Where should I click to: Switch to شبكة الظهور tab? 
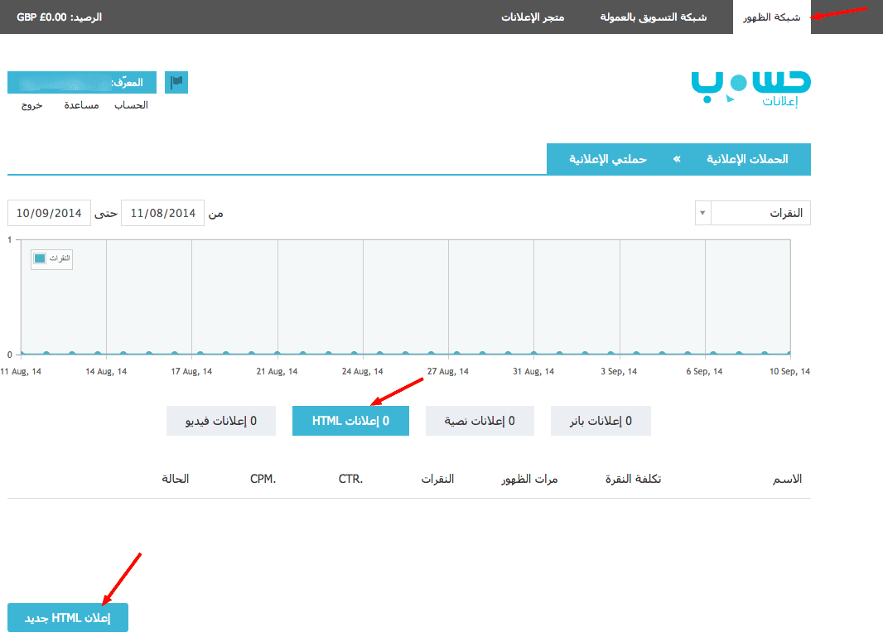[x=771, y=17]
